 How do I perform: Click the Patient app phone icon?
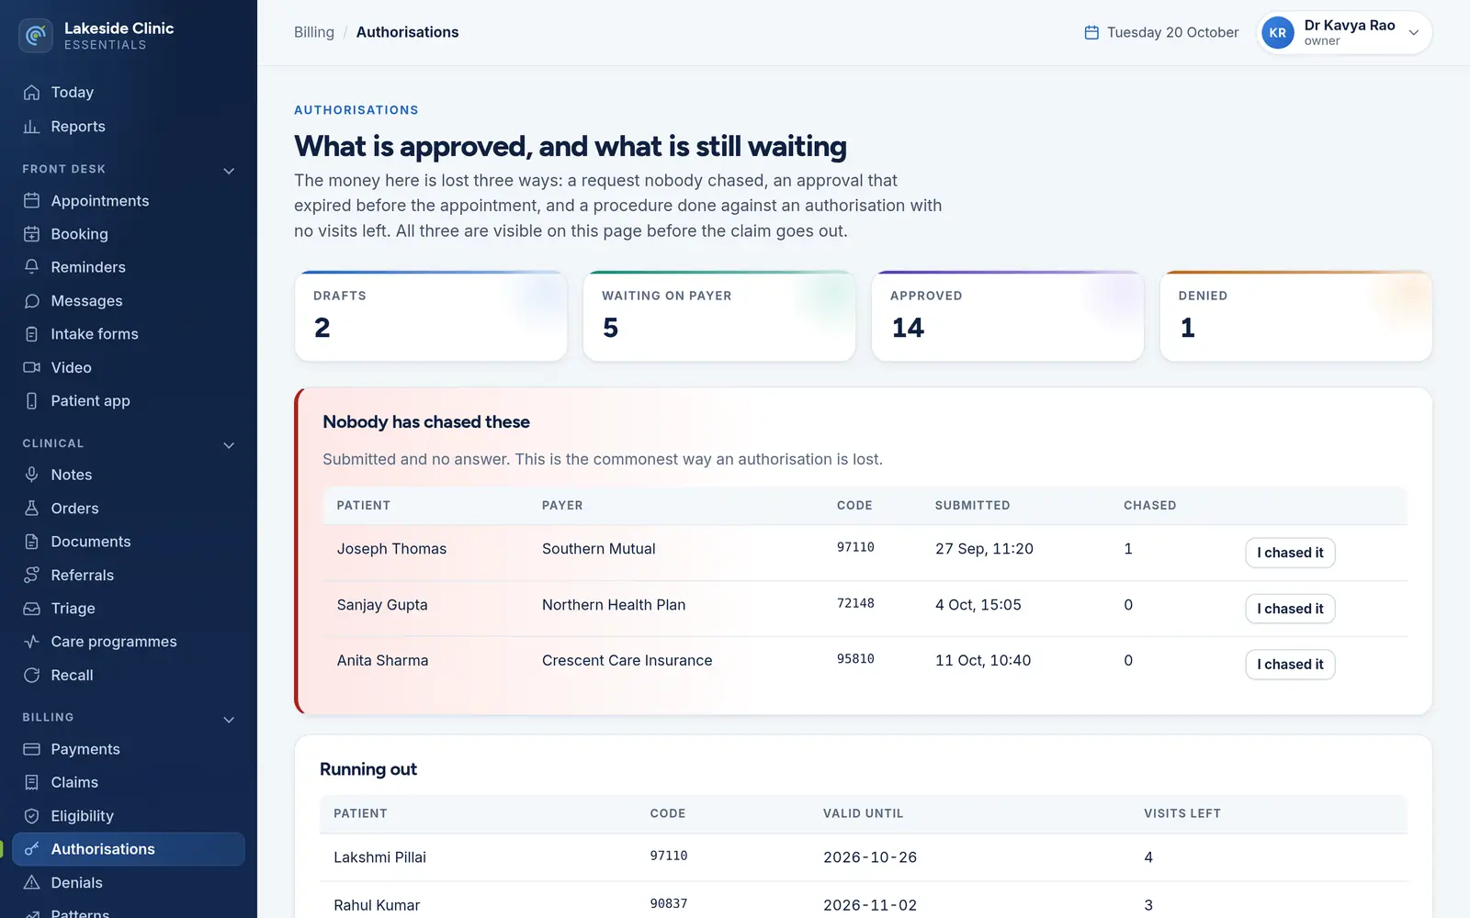tap(32, 401)
